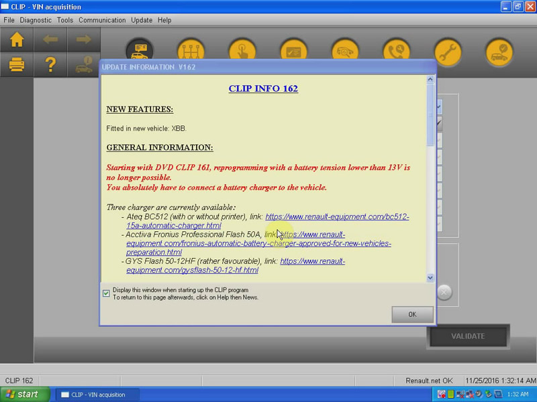Open the wrench repair toolbar icon
The height and width of the screenshot is (402, 537).
point(447,50)
